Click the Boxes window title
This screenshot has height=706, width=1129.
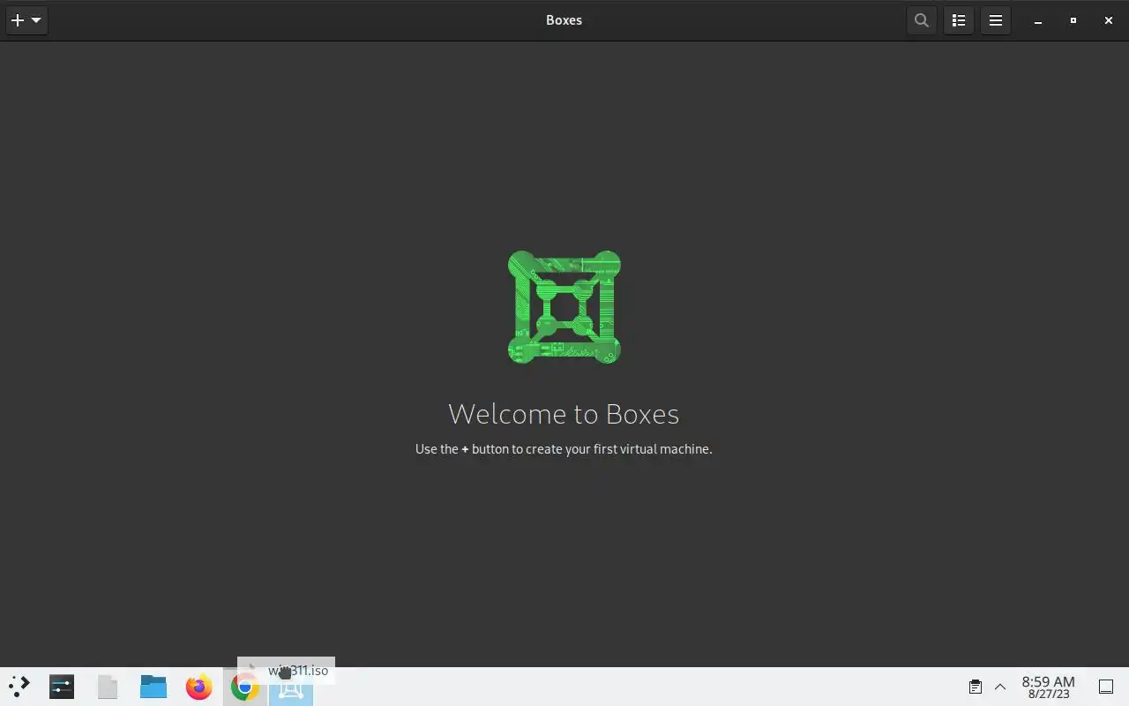[564, 20]
